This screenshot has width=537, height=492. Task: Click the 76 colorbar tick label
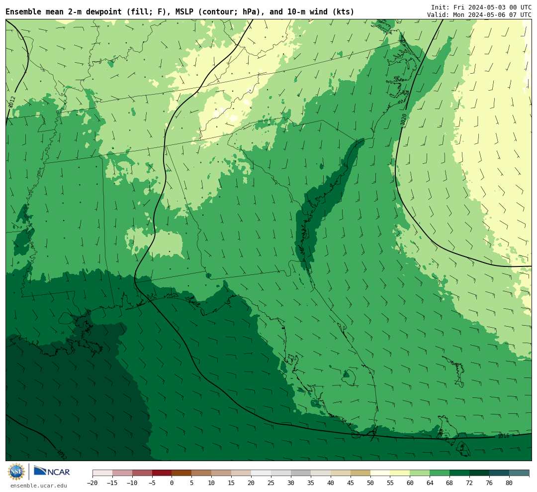pyautogui.click(x=490, y=483)
